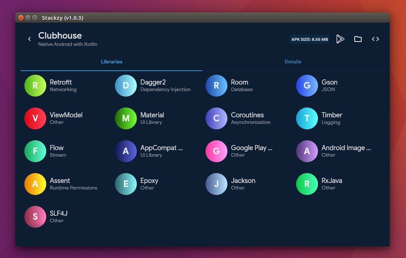406x258 pixels.
Task: Close the Stackzy window
Action: (21, 17)
